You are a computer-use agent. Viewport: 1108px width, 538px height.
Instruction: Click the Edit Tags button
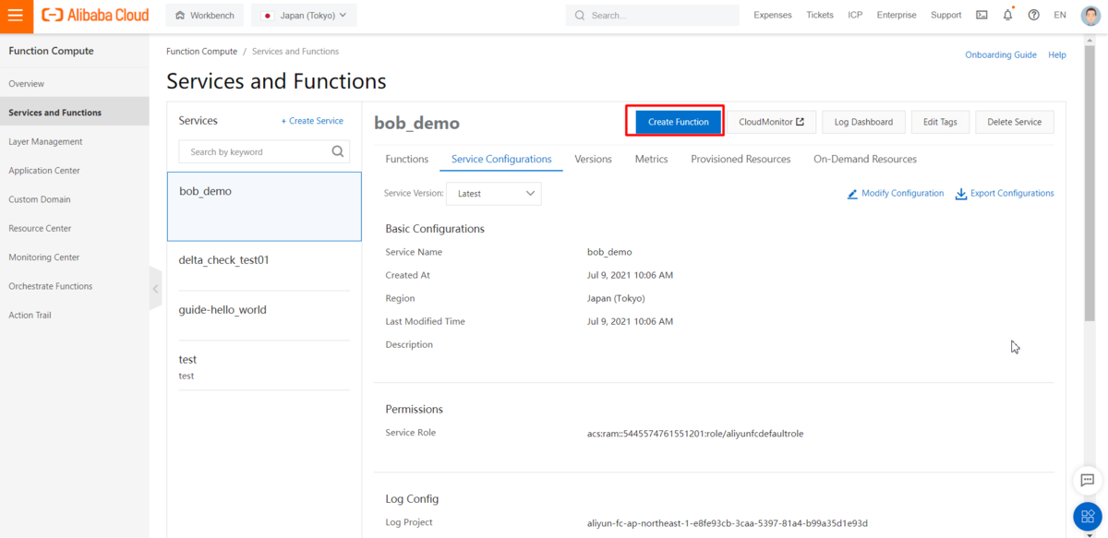pos(940,122)
